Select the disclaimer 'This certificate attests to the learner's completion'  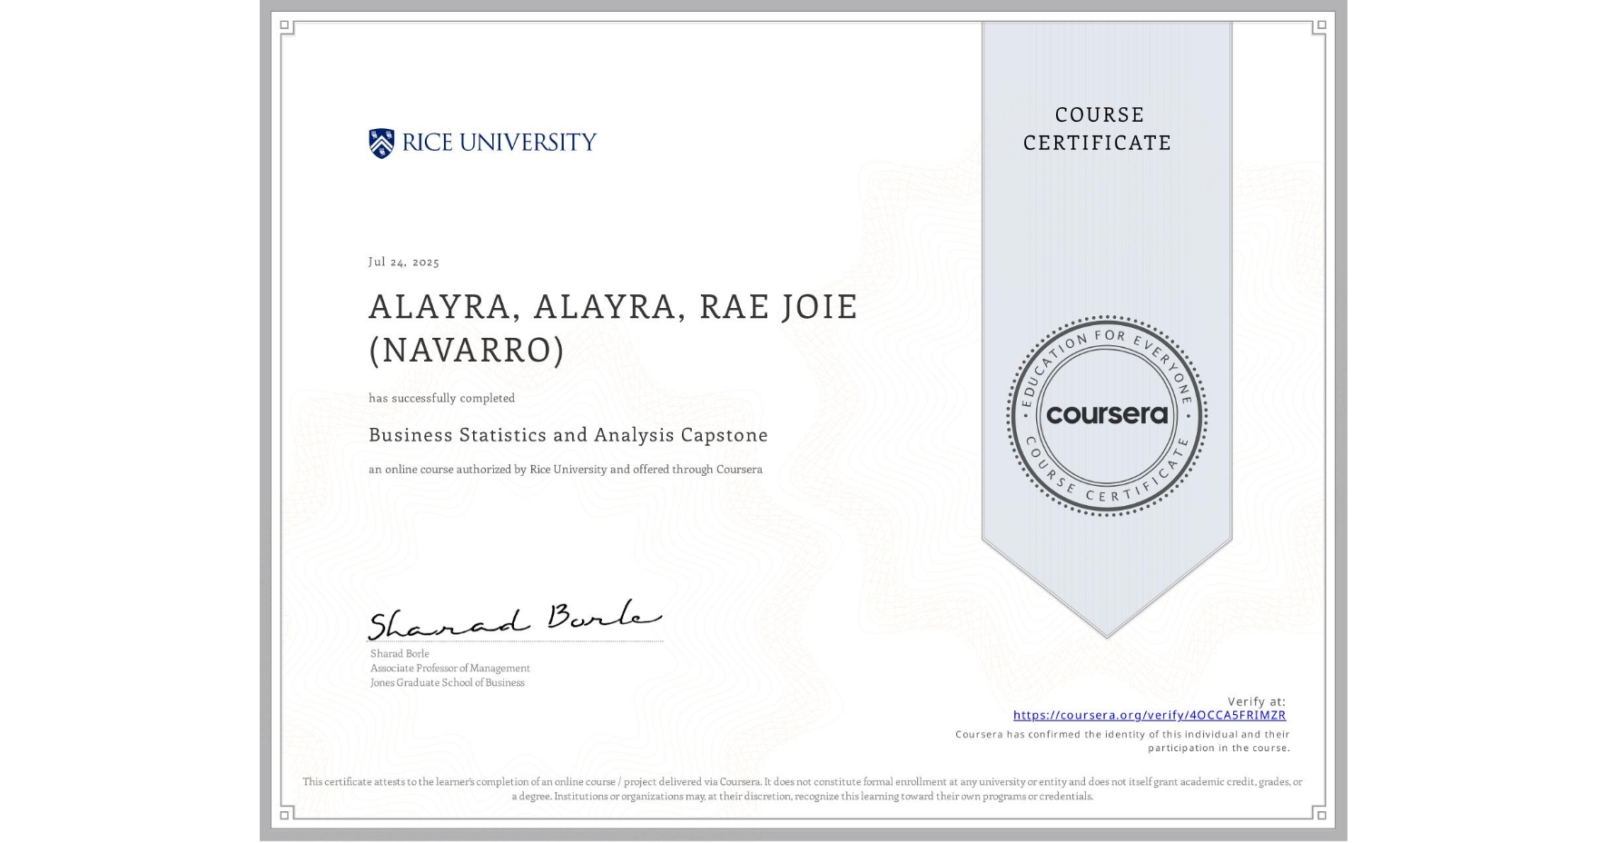coord(803,788)
